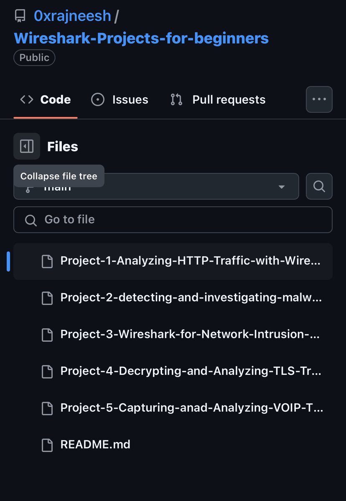The width and height of the screenshot is (346, 501).
Task: Switch to the Issues tab
Action: coord(120,100)
